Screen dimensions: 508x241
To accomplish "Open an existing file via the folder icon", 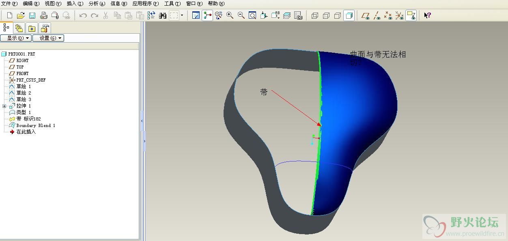I will pos(21,15).
